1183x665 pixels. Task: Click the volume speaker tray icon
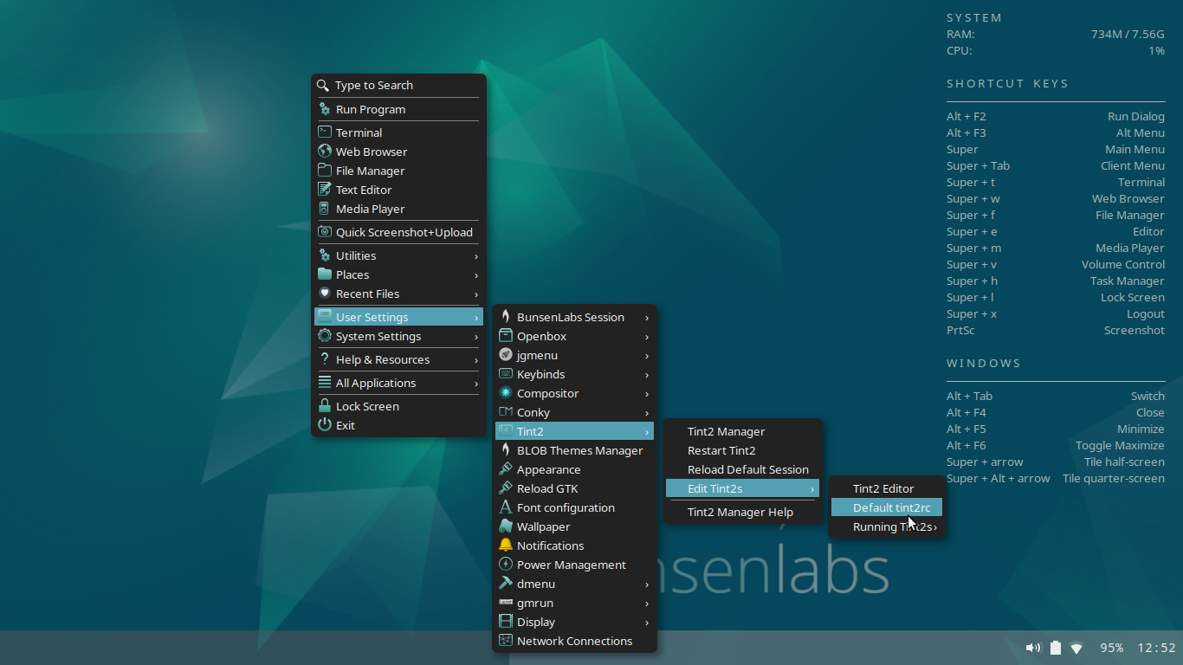1033,648
